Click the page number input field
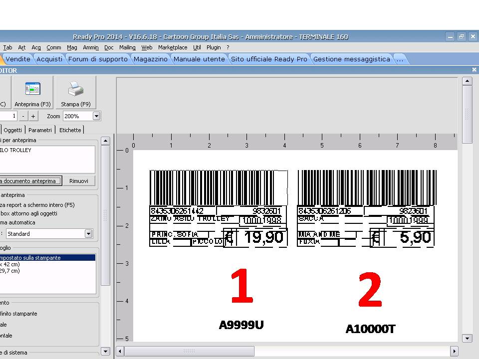Screen dimensions: 479x359 [8, 116]
